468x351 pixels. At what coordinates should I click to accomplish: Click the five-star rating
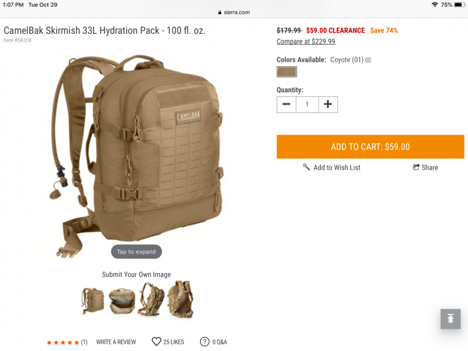point(63,343)
